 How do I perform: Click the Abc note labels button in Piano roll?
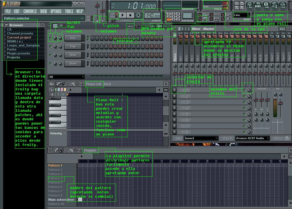tap(64, 94)
